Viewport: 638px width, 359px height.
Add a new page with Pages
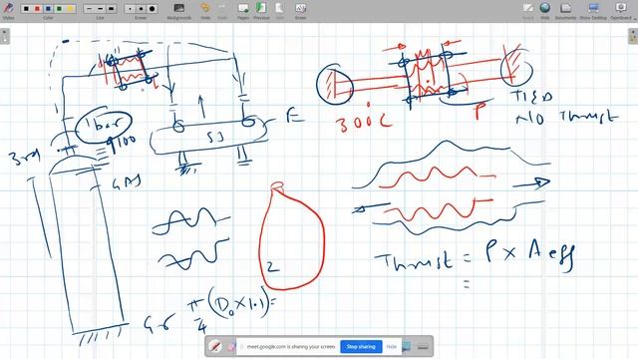pos(243,10)
